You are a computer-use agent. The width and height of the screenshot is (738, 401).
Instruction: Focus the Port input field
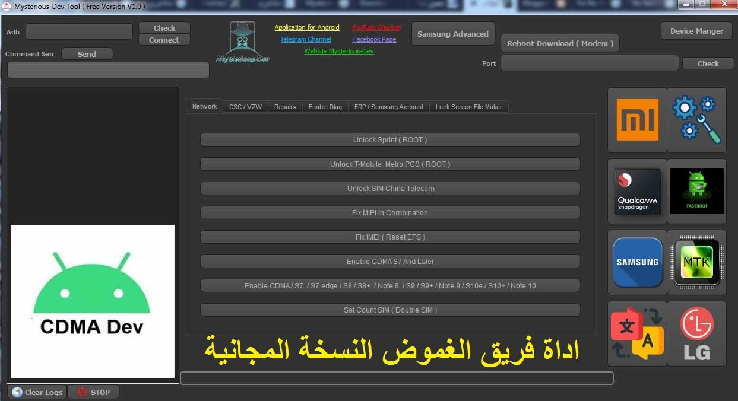[x=590, y=63]
